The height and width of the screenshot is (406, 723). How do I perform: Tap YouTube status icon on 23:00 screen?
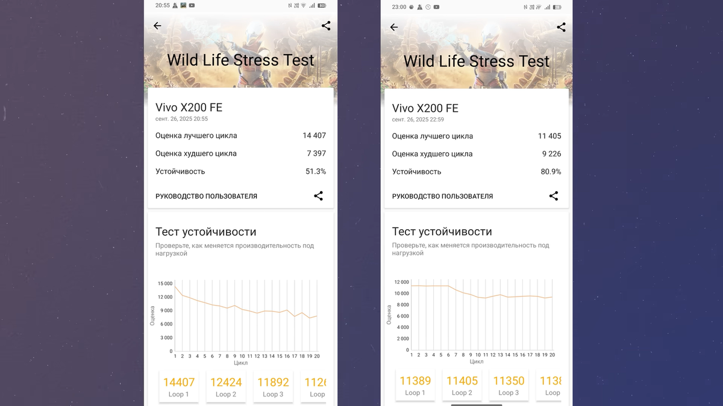point(436,7)
